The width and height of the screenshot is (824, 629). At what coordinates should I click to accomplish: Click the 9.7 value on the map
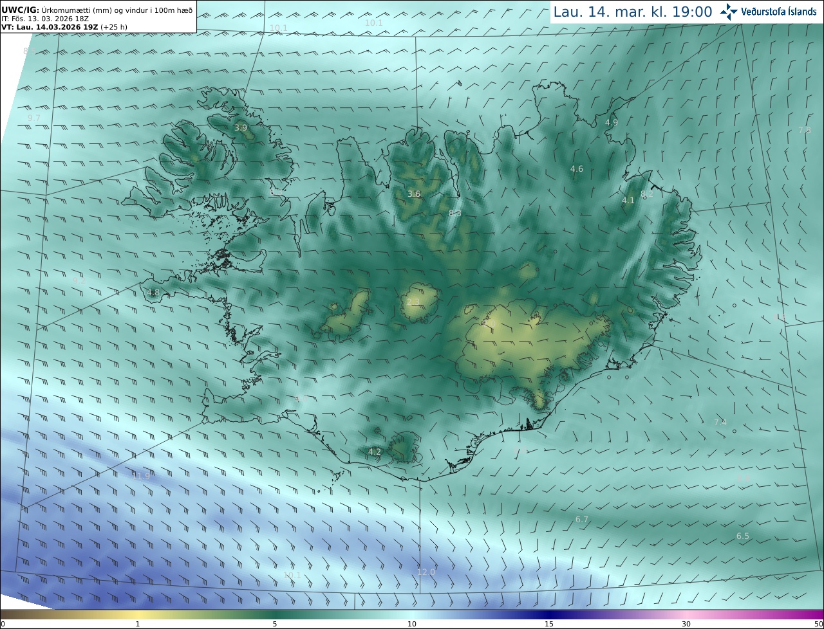tap(34, 118)
